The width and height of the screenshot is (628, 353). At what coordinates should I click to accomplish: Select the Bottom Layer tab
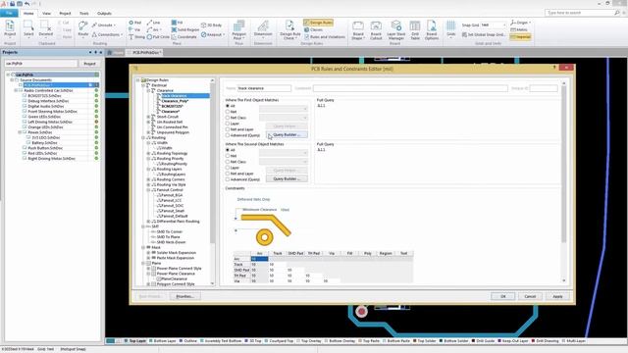click(162, 341)
